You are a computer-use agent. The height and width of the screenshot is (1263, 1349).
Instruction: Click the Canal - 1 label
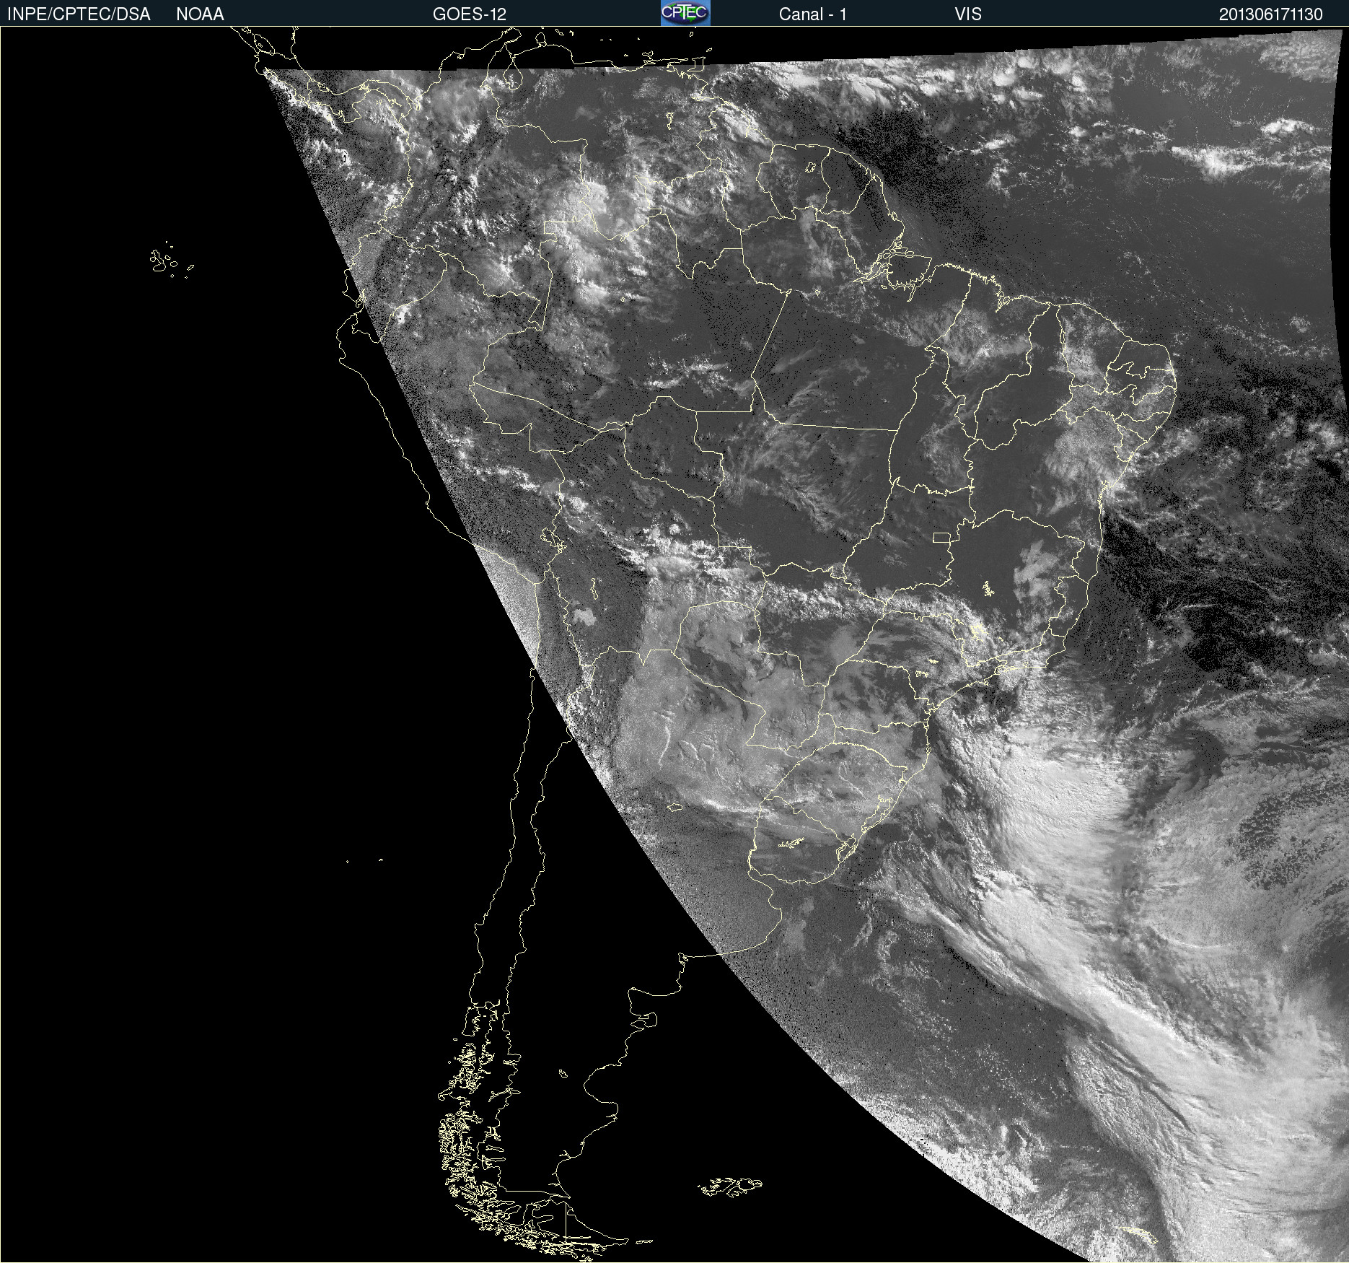pyautogui.click(x=813, y=14)
